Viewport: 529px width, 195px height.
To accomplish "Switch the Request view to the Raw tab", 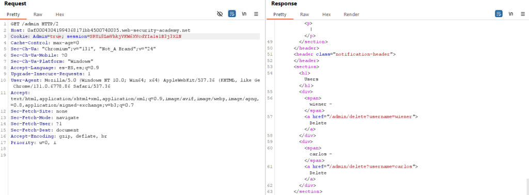I will coord(38,14).
